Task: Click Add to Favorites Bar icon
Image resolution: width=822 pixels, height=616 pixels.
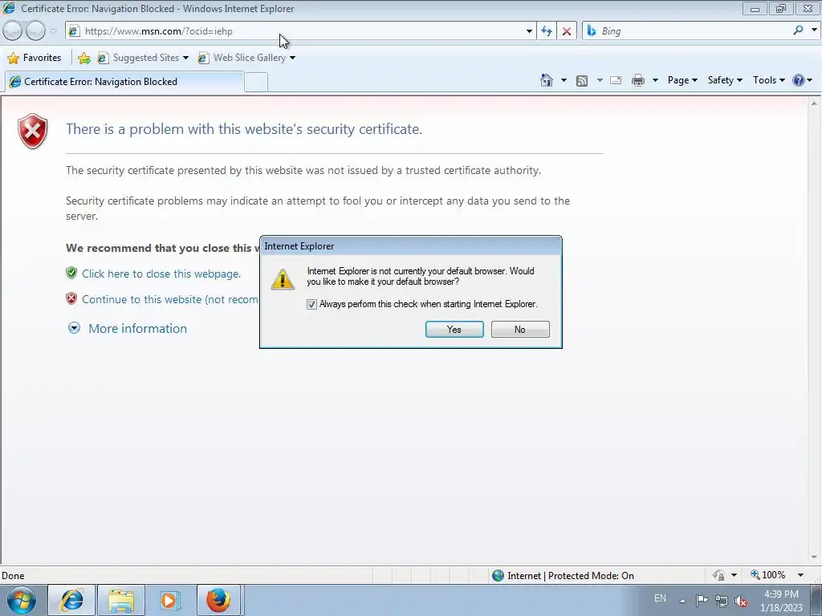Action: click(83, 58)
